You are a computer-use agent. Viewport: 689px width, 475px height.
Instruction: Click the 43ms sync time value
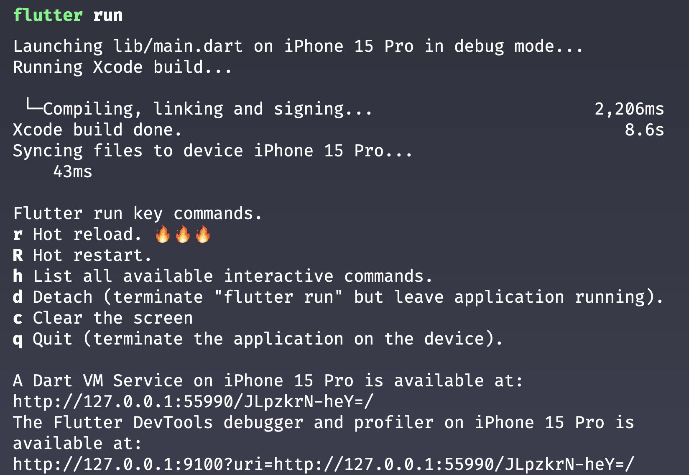coord(73,172)
